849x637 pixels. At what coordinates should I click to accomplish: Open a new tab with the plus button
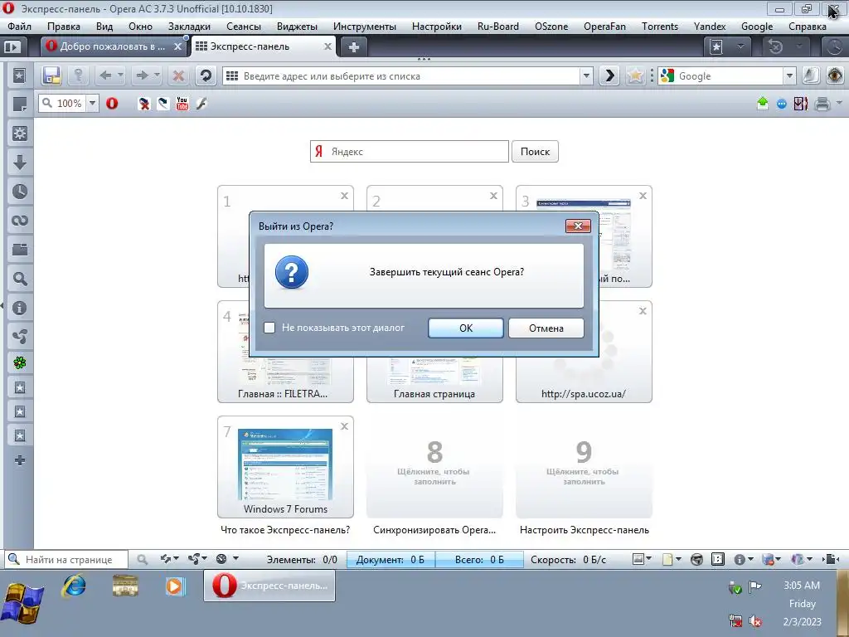[353, 47]
